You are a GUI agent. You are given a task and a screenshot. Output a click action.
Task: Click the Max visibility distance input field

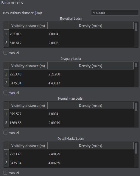(115, 13)
